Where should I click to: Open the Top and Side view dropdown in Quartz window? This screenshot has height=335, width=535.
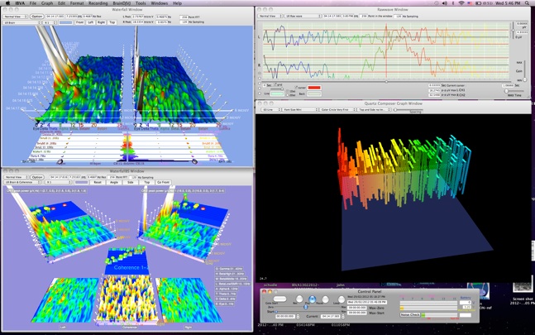[x=375, y=110]
